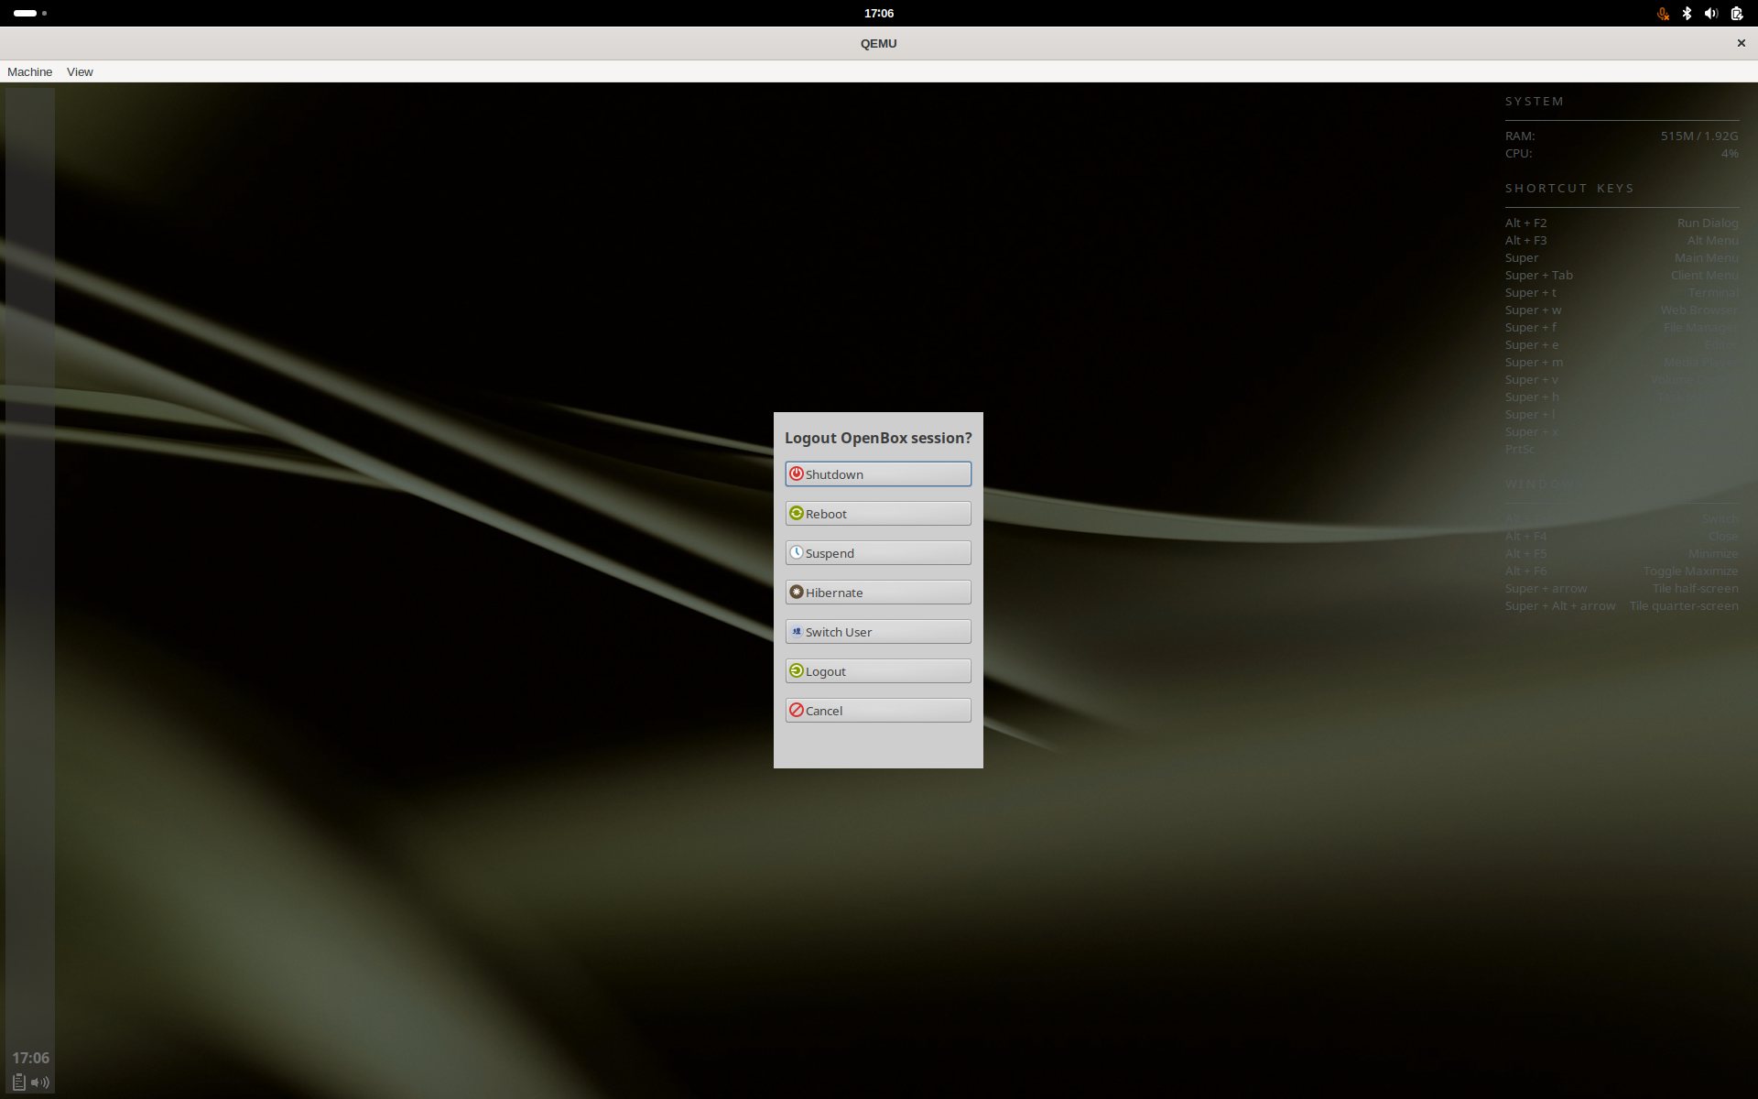Select the Hibernate option
The width and height of the screenshot is (1758, 1099).
(877, 593)
